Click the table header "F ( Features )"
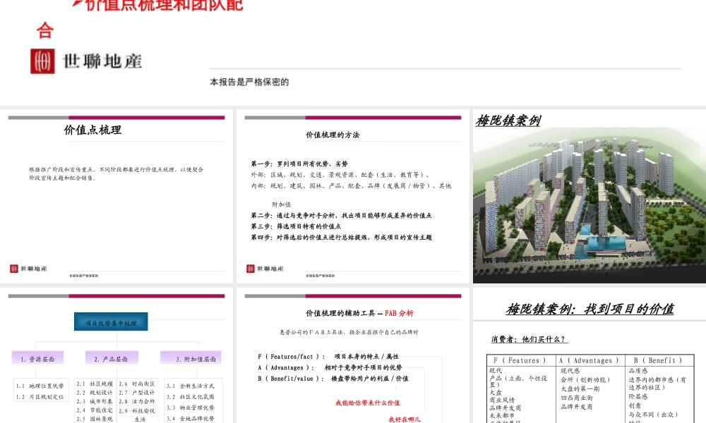706x423 pixels. click(x=519, y=360)
